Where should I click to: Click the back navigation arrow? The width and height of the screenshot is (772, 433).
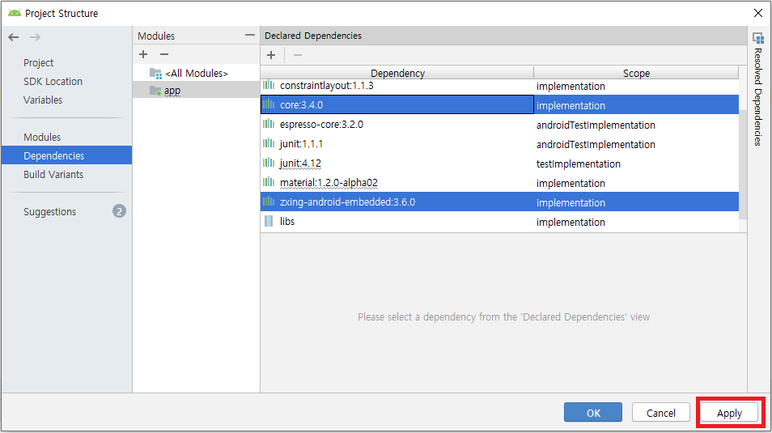click(14, 37)
